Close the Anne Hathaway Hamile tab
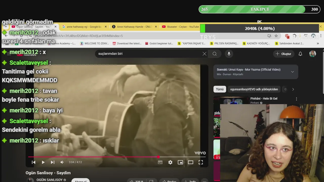The height and width of the screenshot is (182, 324). [x=156, y=27]
